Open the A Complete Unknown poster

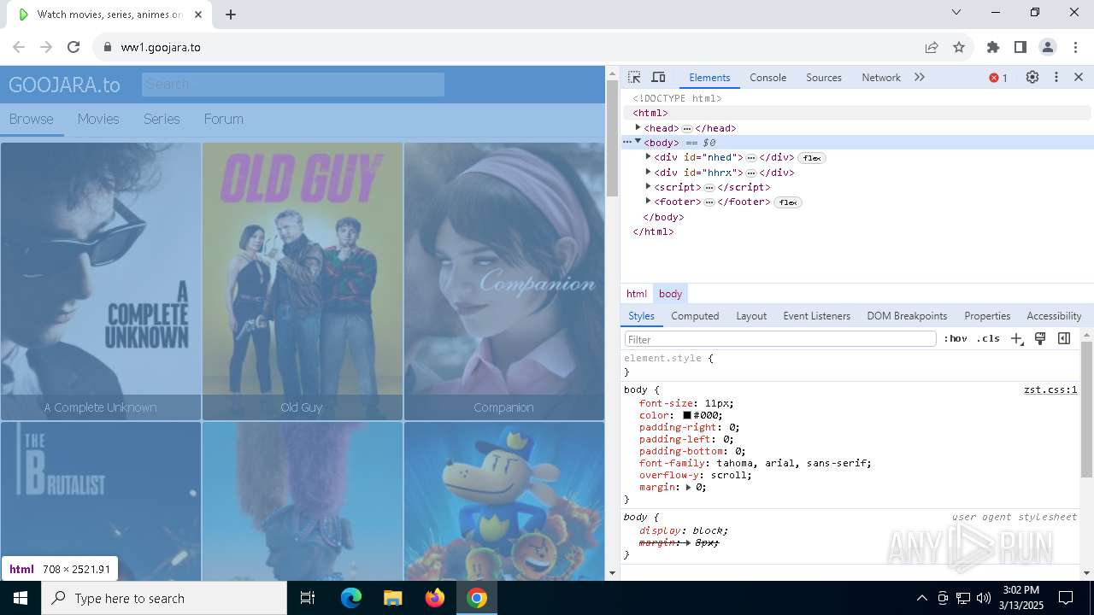101,280
